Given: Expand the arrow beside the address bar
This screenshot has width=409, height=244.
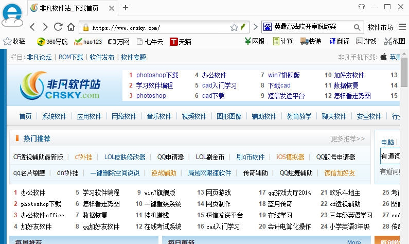Looking at the screenshot, I should coord(256,27).
